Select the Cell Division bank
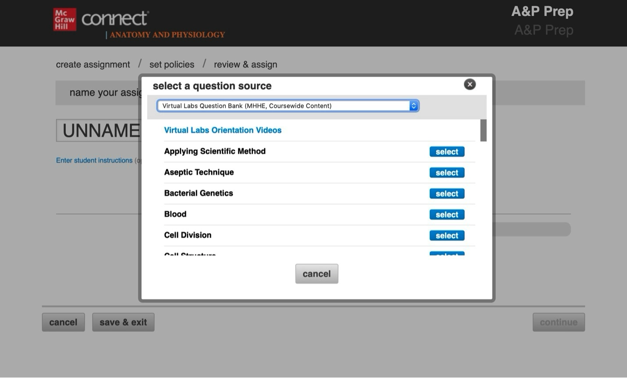The height and width of the screenshot is (379, 627). [x=447, y=236]
